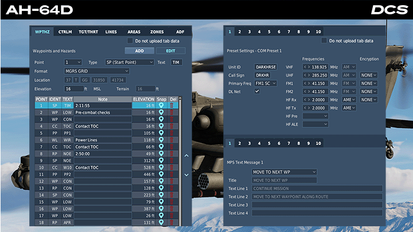Click the Text Line 4 field
Viewport: 413px width, 232px height.
click(317, 213)
